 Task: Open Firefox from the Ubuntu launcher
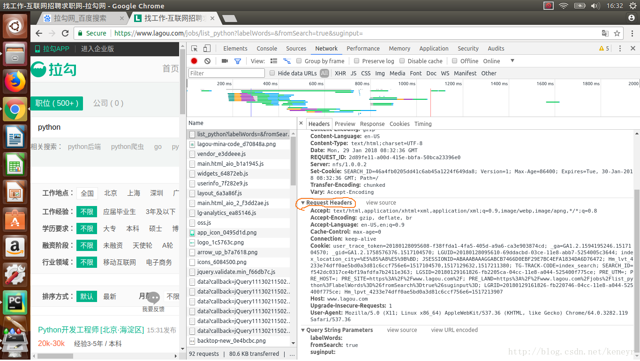[15, 81]
